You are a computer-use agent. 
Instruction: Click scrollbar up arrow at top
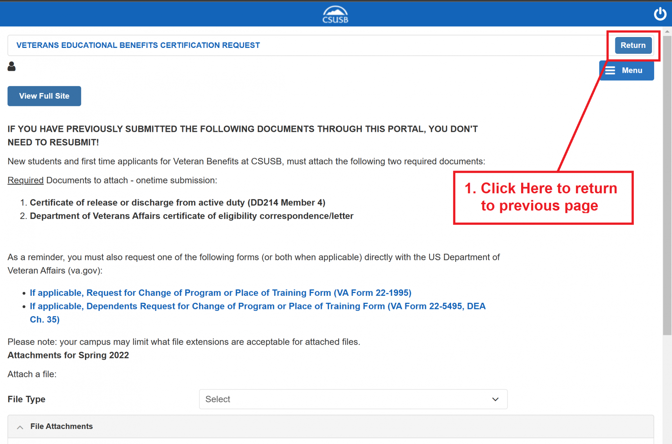point(667,31)
